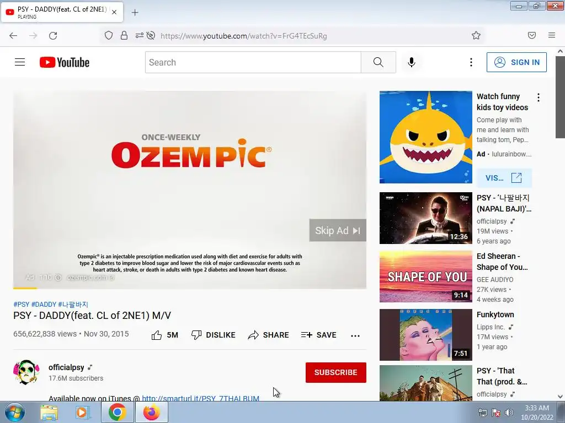Close the PSY - DADDY tab
565x423 pixels.
click(x=114, y=12)
